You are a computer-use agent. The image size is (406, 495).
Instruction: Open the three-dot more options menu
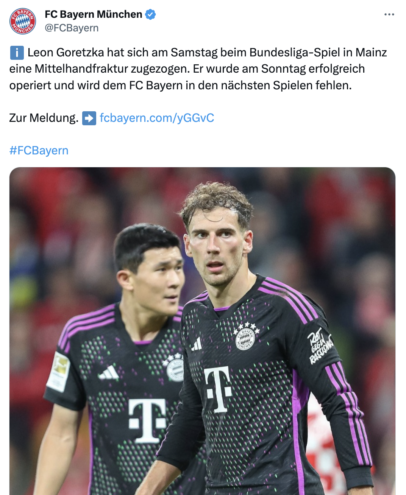[389, 14]
